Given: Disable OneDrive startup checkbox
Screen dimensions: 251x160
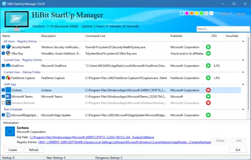Looking at the screenshot, I should click(3, 66).
